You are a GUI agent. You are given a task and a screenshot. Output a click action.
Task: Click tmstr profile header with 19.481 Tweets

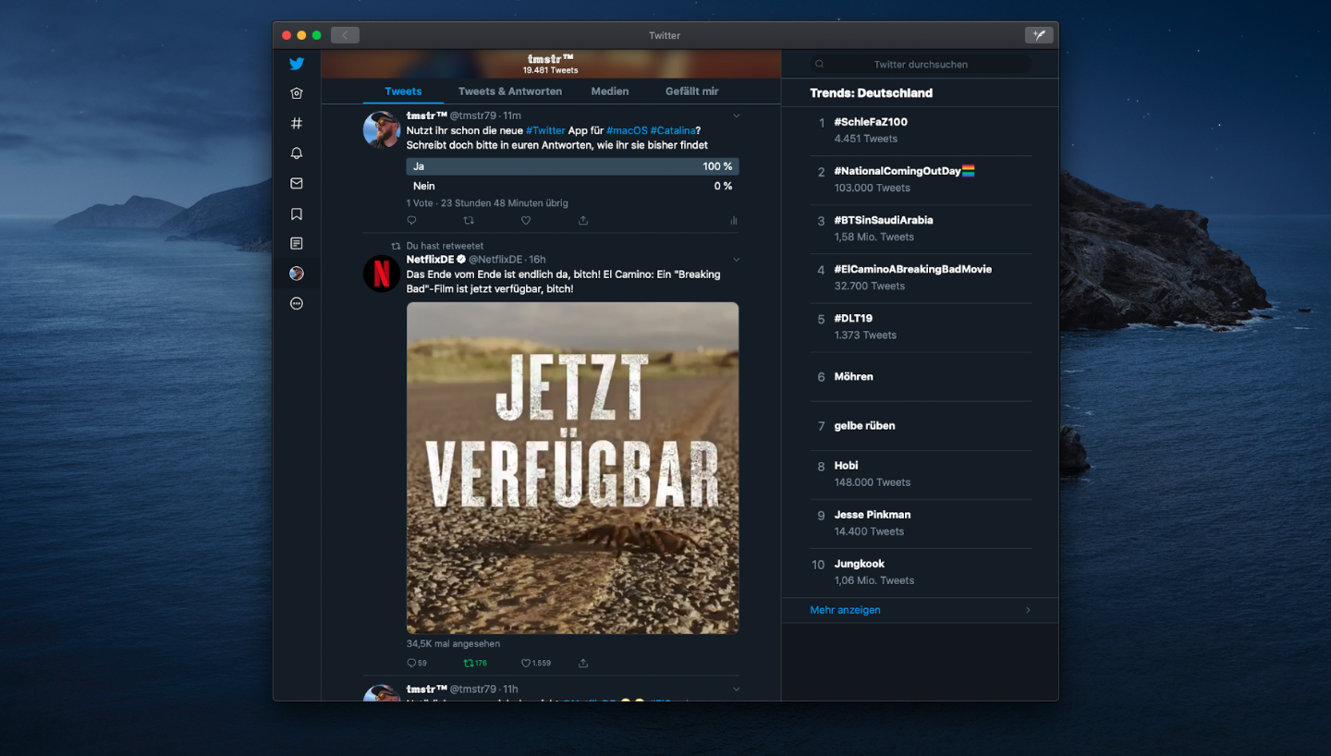point(551,64)
